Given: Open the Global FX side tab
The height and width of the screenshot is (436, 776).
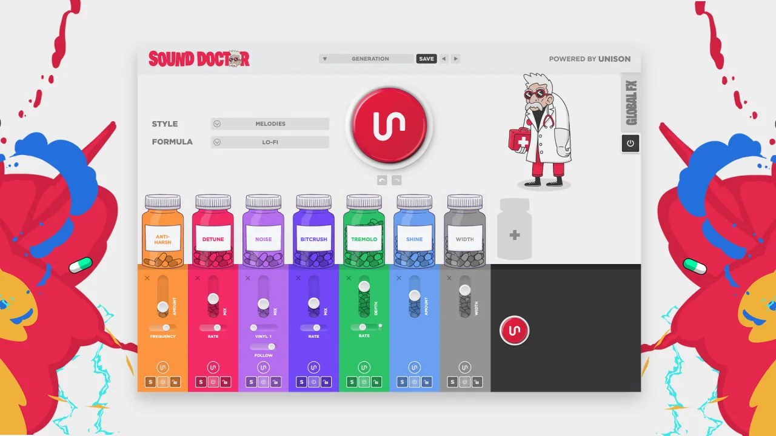Looking at the screenshot, I should tap(630, 103).
